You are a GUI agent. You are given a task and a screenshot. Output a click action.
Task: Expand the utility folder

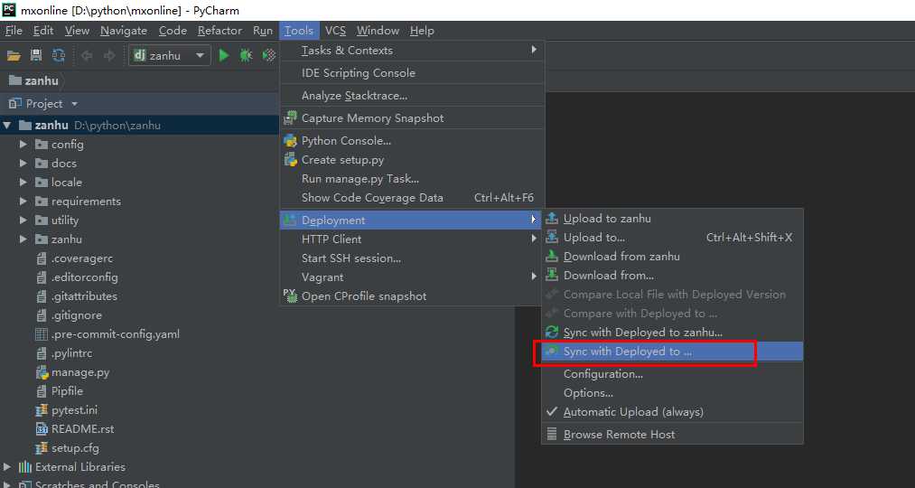(23, 221)
